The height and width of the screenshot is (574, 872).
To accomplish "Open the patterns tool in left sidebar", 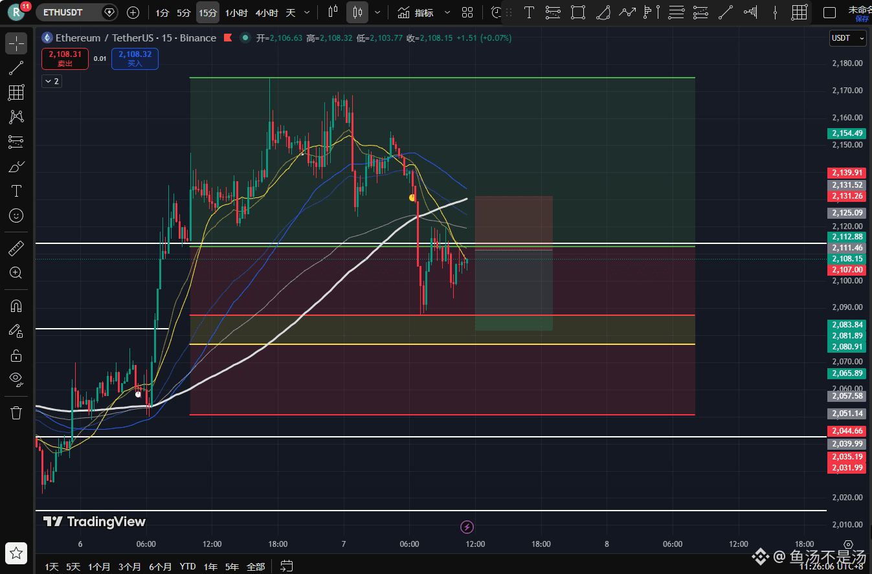I will click(16, 117).
